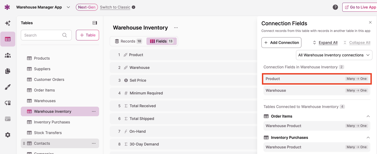Open the AI sparkle icon in sidebar
Viewport: 377px width, 154px height.
(x=8, y=23)
